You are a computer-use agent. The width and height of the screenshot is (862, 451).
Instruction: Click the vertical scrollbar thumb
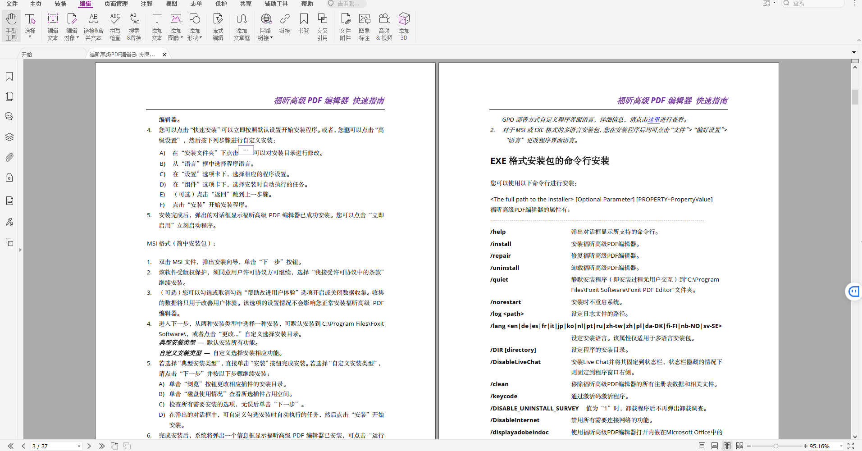click(x=855, y=97)
